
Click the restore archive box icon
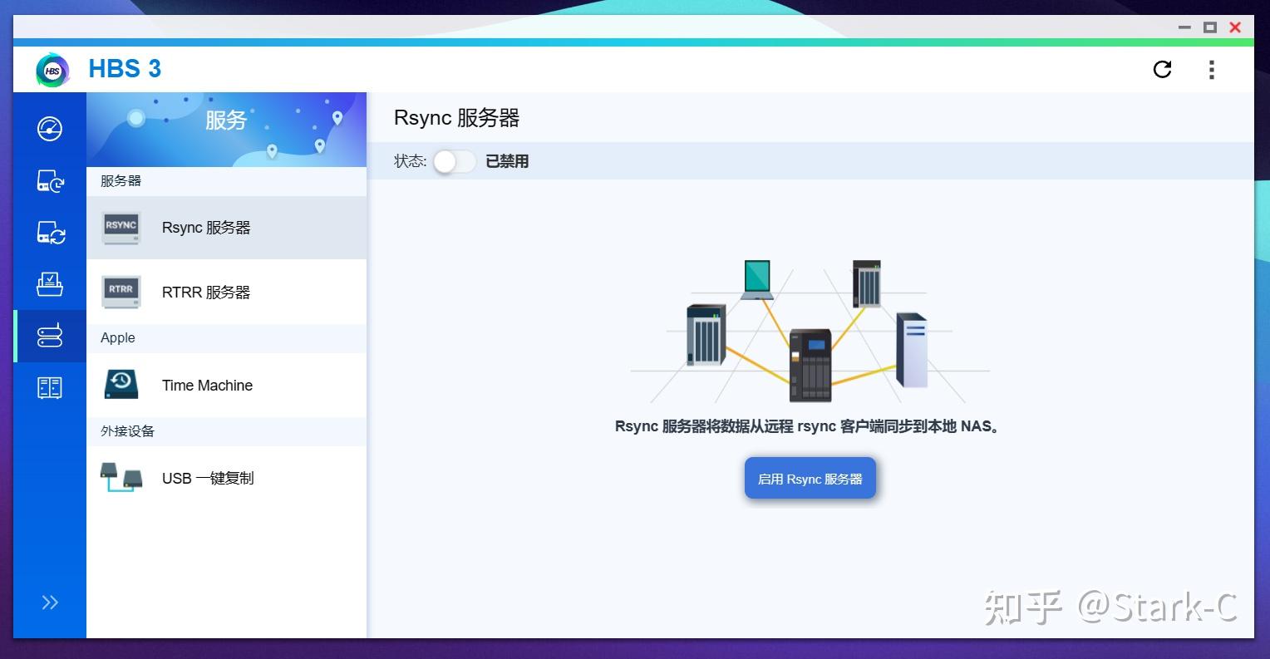(x=49, y=284)
